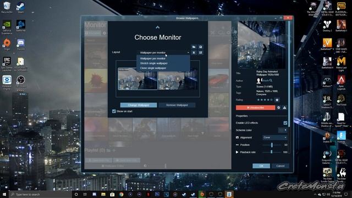Toggle the Enable LED effects checkbox
Viewport: 352px width, 198px height.
click(285, 123)
